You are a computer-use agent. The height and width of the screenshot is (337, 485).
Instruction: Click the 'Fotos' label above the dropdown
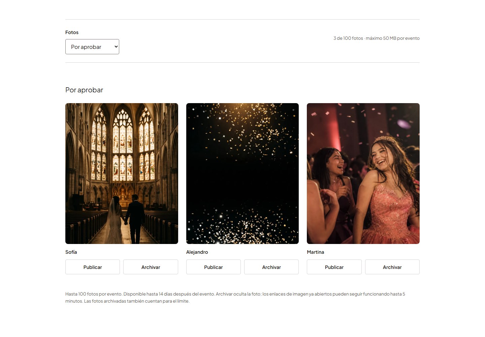72,32
